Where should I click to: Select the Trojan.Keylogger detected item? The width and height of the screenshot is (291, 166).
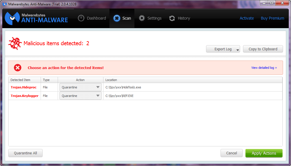point(24,96)
